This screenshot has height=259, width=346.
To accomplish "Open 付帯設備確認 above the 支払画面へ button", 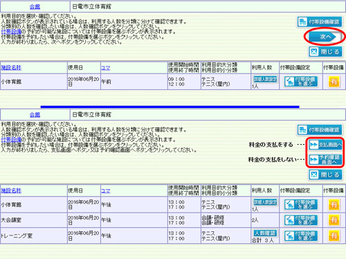I will point(320,129).
